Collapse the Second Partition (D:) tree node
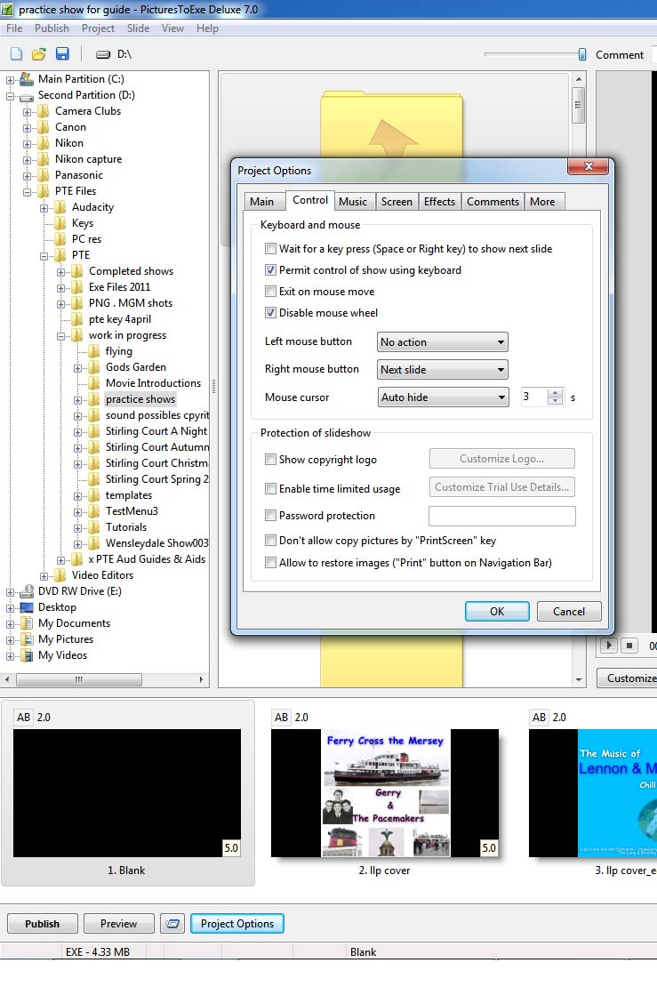This screenshot has height=995, width=657. click(10, 96)
